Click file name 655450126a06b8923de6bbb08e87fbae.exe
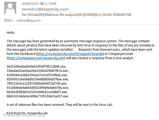The width and height of the screenshot is (159, 120). point(38,79)
